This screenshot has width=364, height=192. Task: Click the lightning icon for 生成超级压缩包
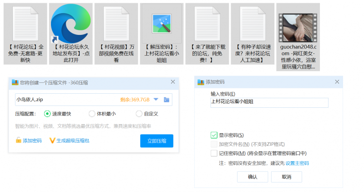[52, 141]
